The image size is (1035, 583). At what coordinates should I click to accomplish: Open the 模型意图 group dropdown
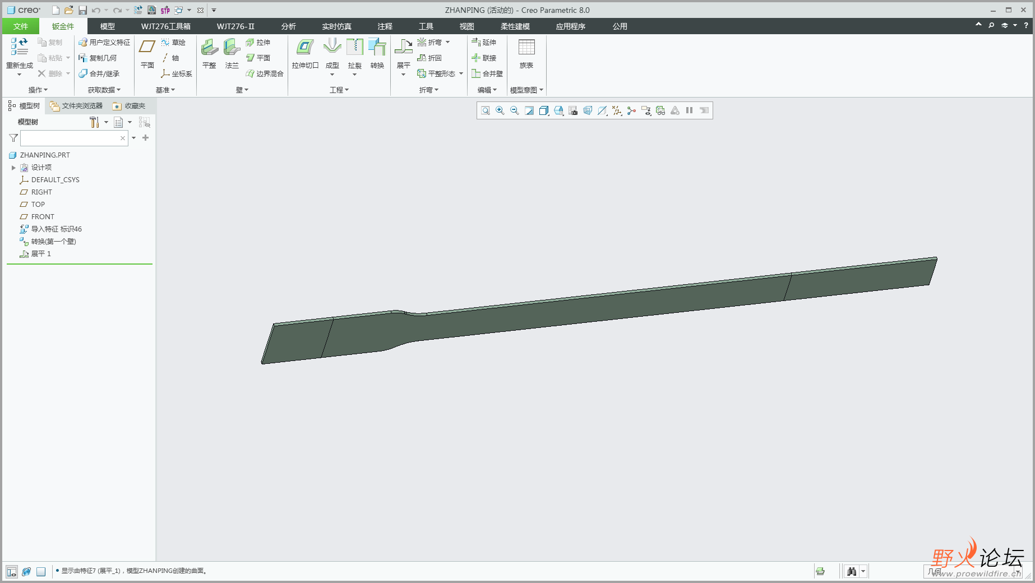point(526,90)
